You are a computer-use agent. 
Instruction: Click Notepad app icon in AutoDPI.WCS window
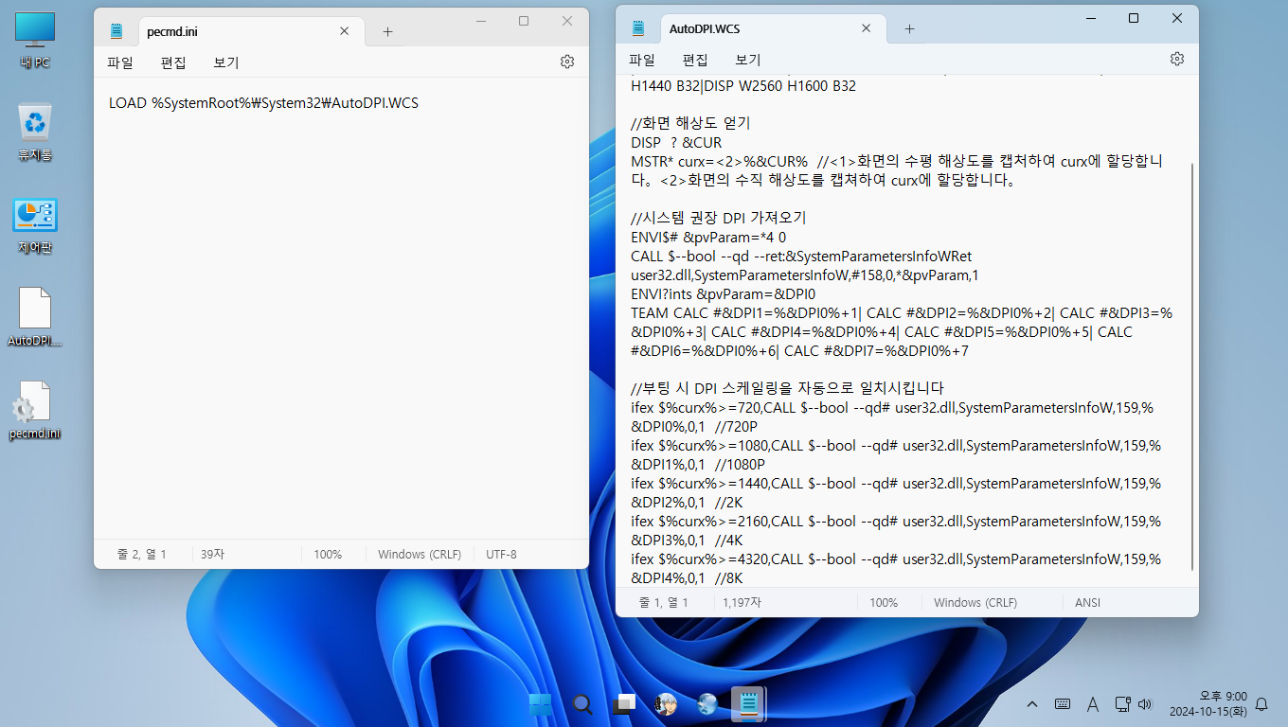638,28
